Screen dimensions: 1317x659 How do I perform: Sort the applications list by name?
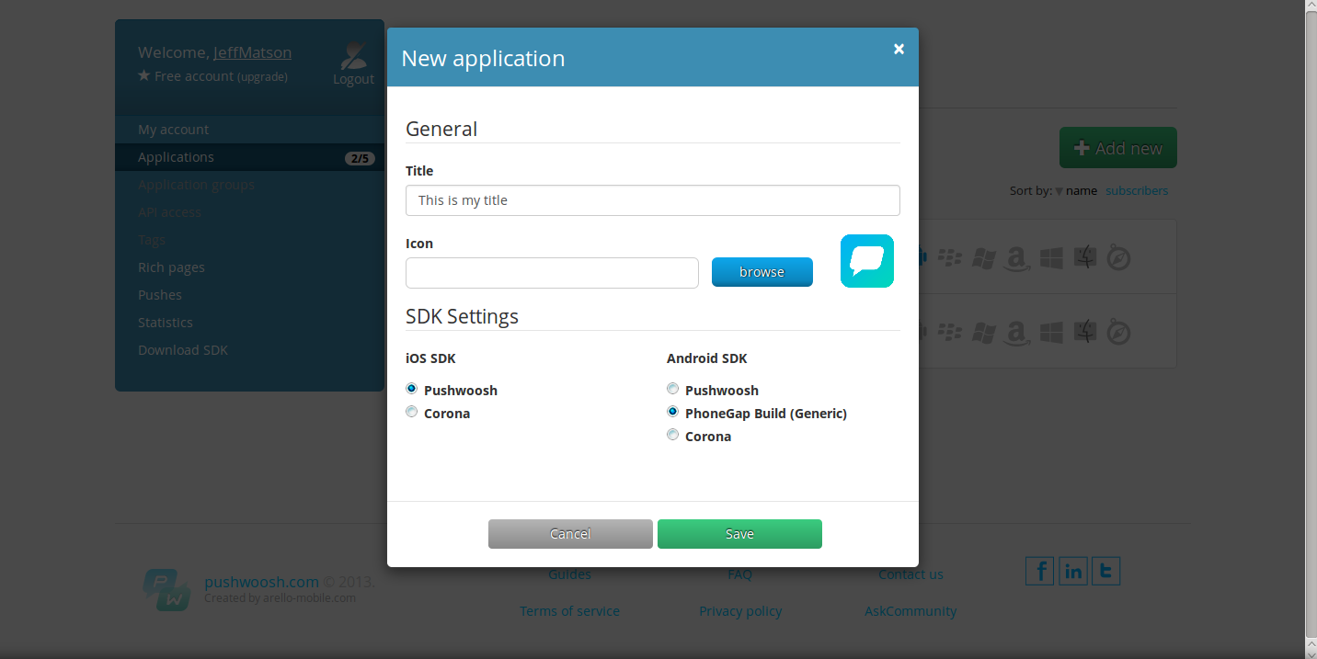1082,191
